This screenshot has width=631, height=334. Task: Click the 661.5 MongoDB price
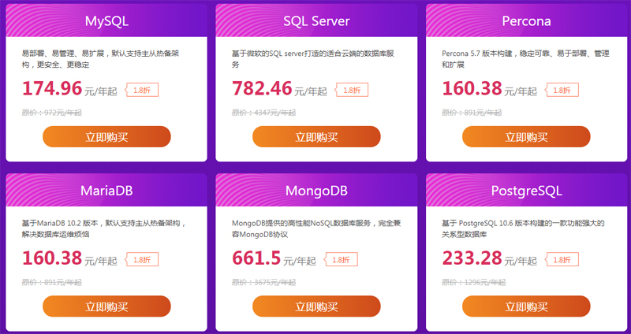[x=256, y=258]
